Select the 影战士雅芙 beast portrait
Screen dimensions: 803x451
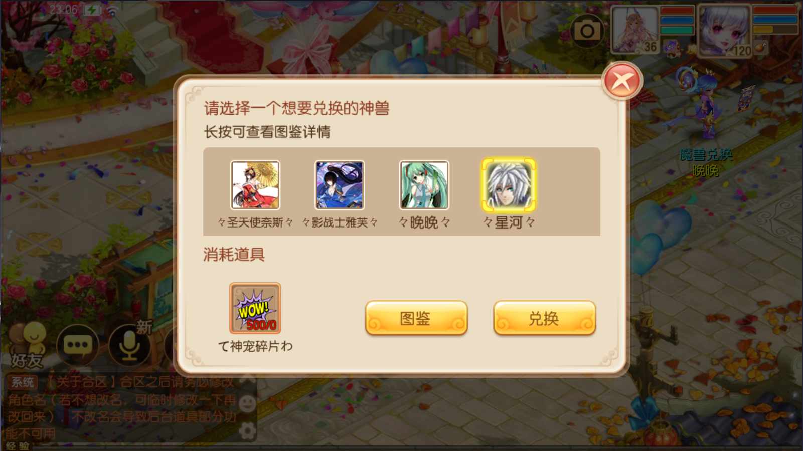(340, 185)
